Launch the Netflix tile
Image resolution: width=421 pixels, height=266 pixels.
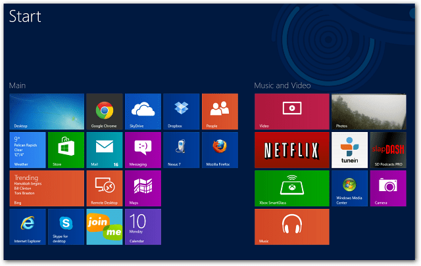point(292,150)
